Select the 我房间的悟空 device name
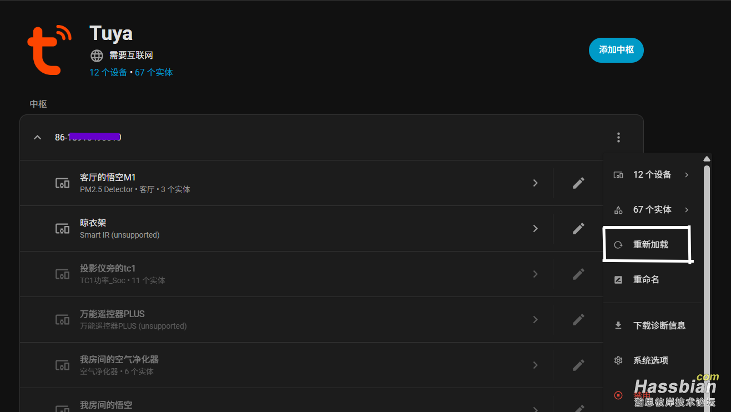The height and width of the screenshot is (412, 731). (x=106, y=405)
